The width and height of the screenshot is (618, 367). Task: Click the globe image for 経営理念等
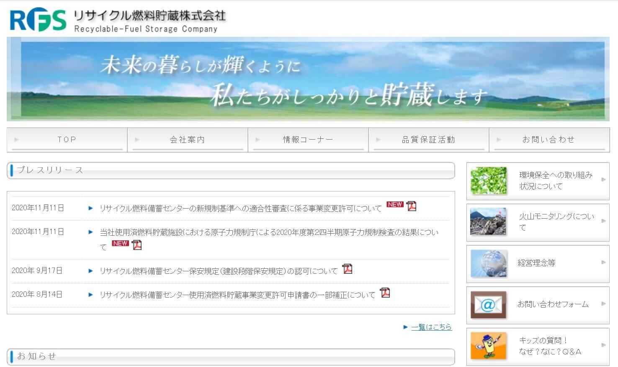(488, 263)
